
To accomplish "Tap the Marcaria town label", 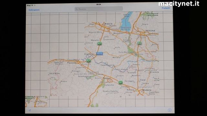I will point(116,57).
